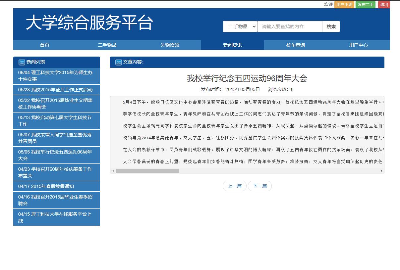400x270 pixels.
Task: Open the 用户中心 page
Action: pos(358,45)
